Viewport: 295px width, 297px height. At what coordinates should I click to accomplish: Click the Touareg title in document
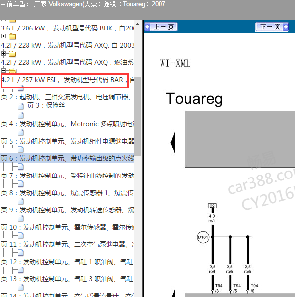point(194,99)
